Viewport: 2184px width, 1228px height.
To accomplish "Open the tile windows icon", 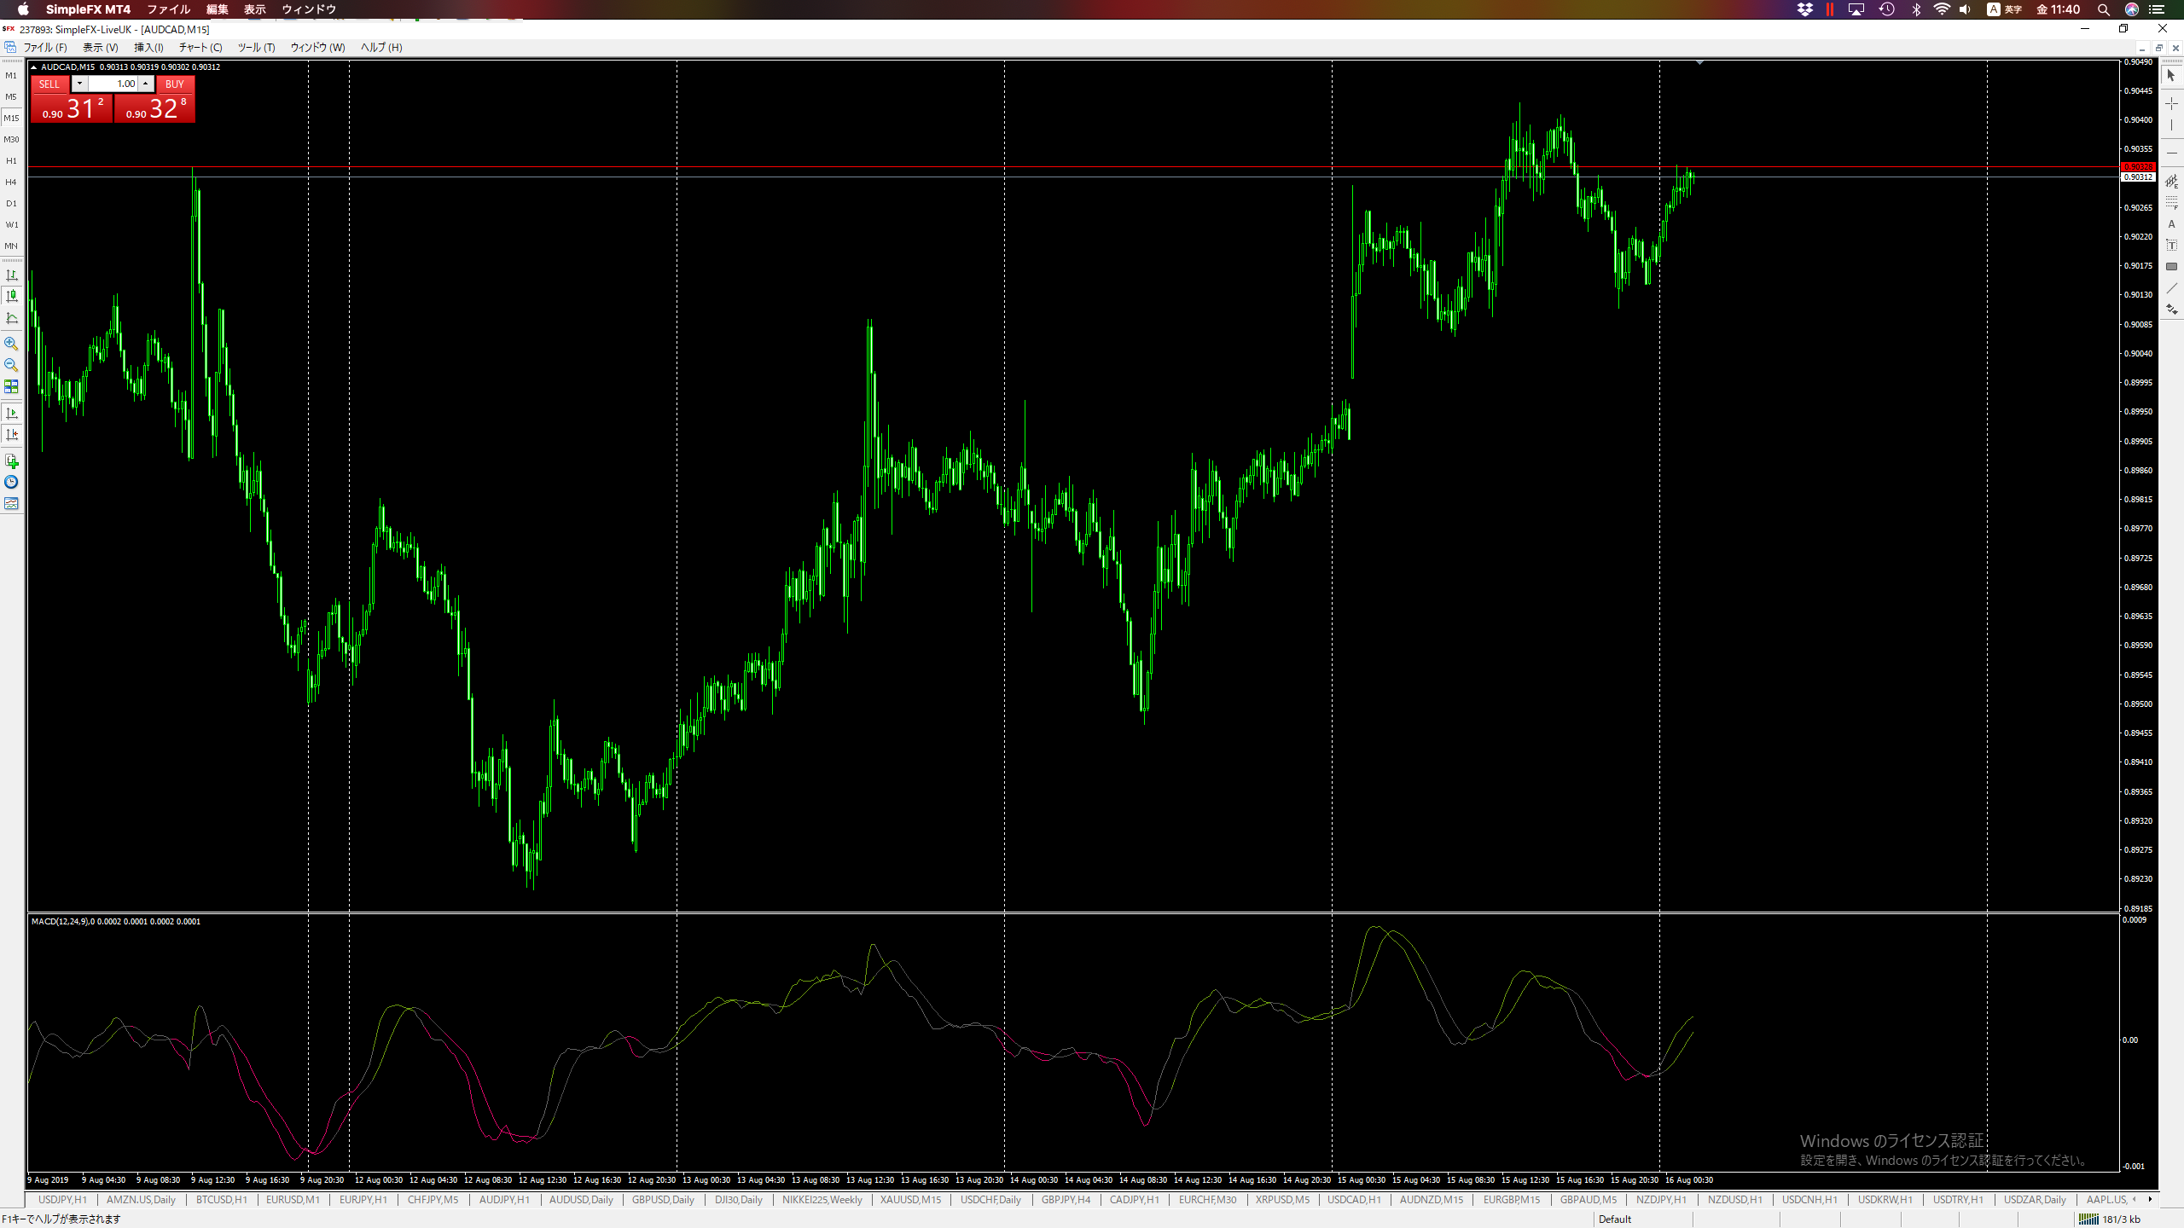I will 11,386.
